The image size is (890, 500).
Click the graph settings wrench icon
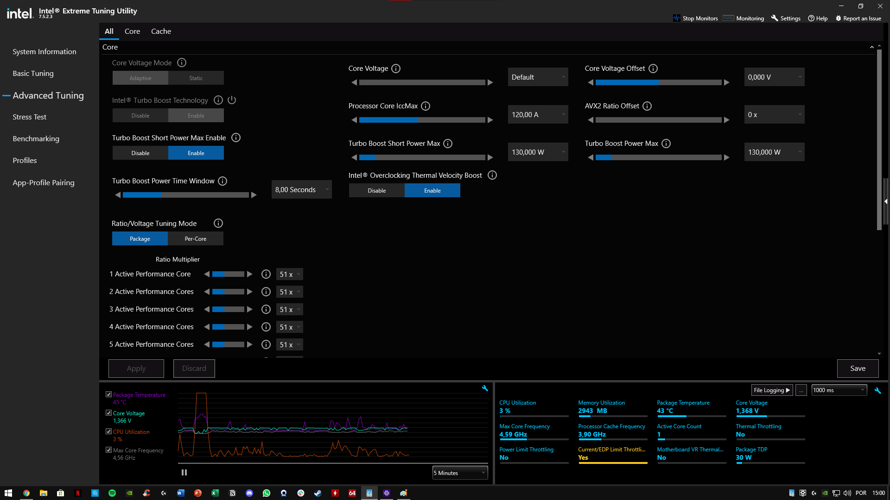click(485, 388)
